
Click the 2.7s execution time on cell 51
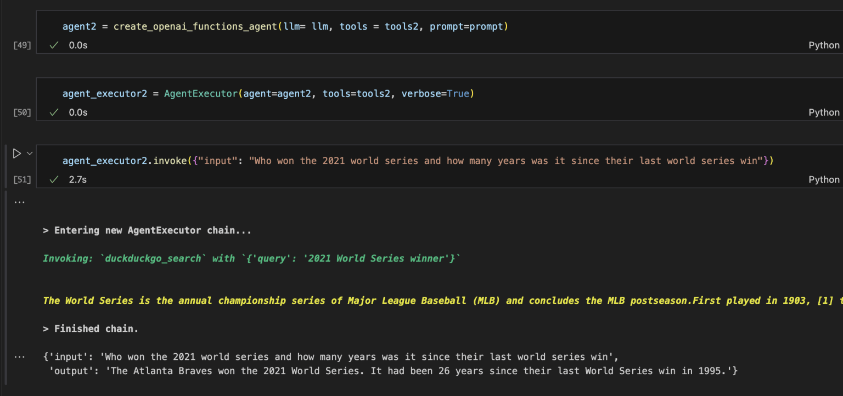click(77, 179)
